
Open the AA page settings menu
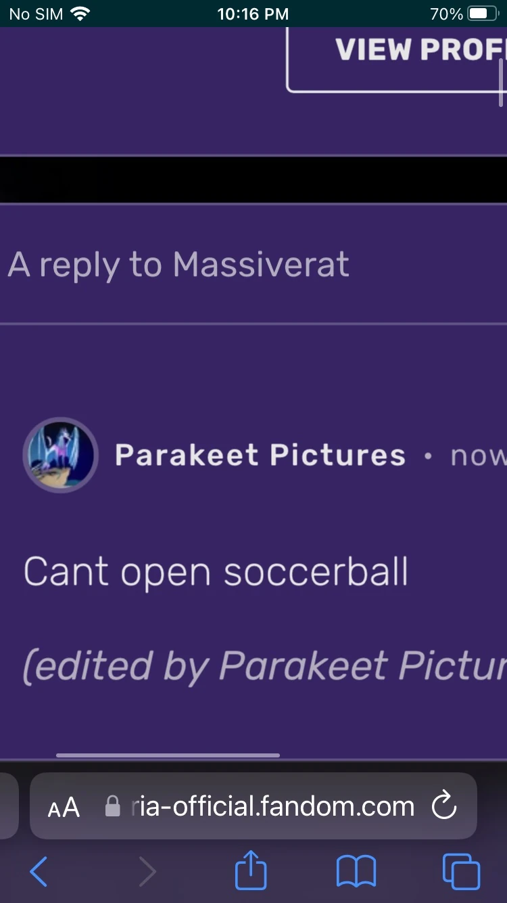pyautogui.click(x=64, y=808)
